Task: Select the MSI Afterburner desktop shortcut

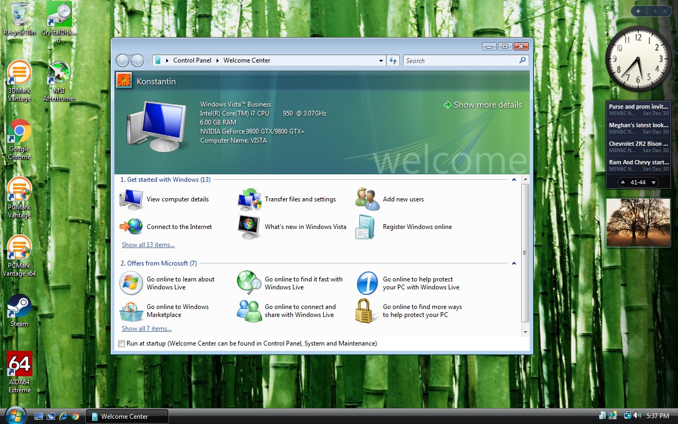Action: click(59, 81)
